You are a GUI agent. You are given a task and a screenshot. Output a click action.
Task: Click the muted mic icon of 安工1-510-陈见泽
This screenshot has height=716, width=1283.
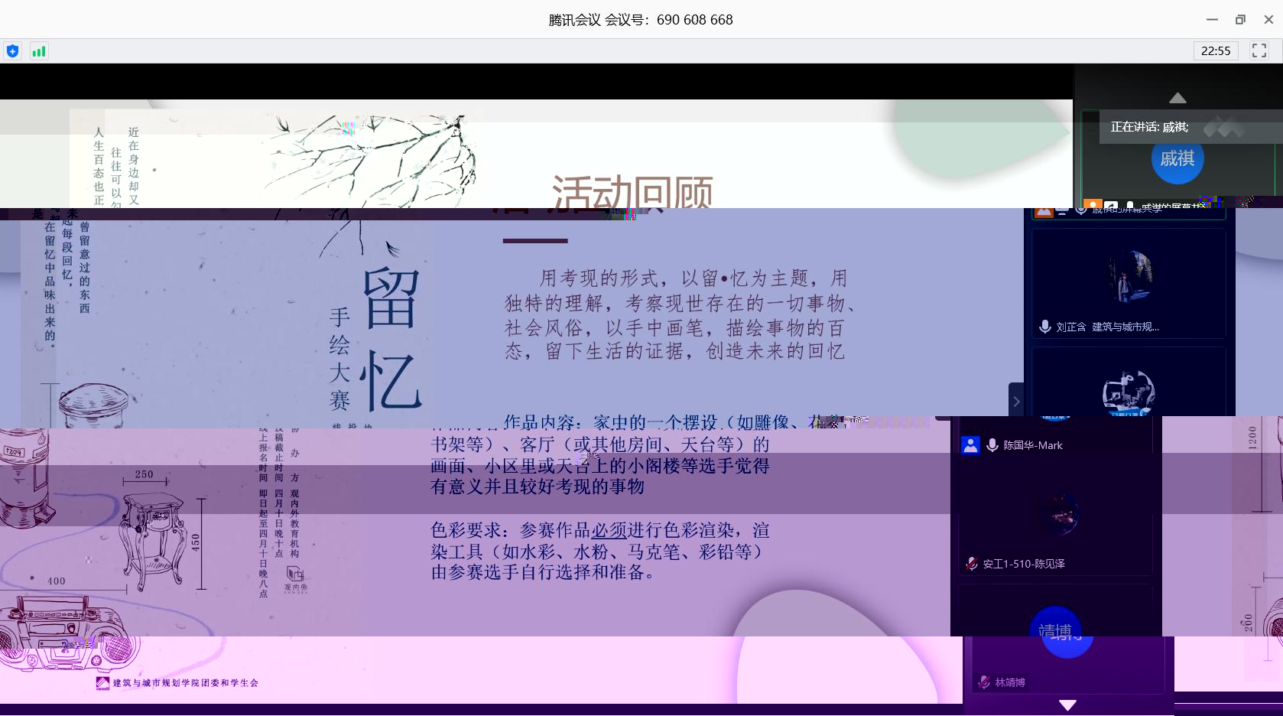point(972,564)
